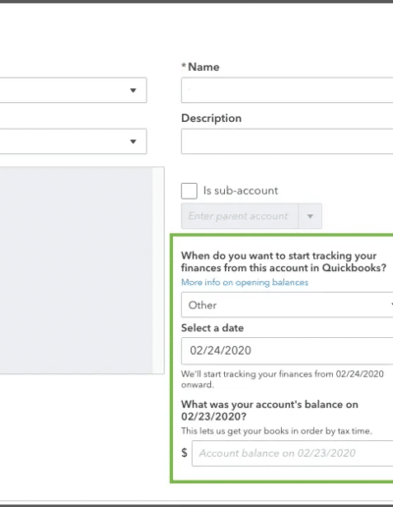Click the Is sub-account label text
Viewport: 393px width, 507px height.
[x=241, y=191]
